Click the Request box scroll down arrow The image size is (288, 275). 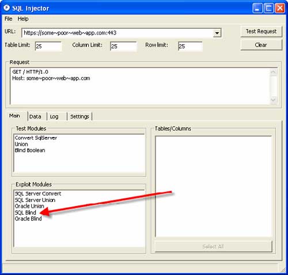coord(273,100)
